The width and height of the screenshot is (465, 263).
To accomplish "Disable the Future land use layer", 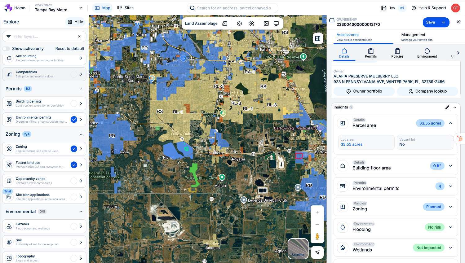I will (74, 165).
